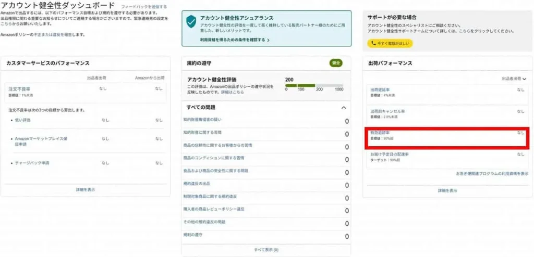Image resolution: width=534 pixels, height=257 pixels.
Task: Click the こちら emergency contact settings link
Action: point(6,24)
